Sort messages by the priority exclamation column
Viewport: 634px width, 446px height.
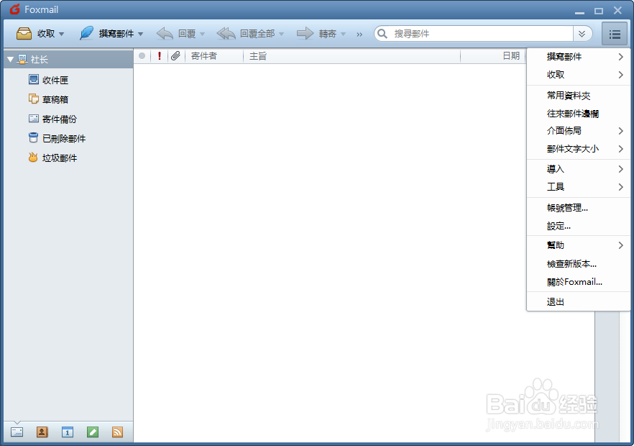click(x=159, y=55)
